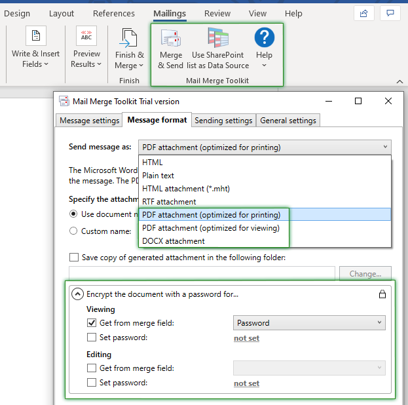The image size is (408, 405).
Task: Click the Change... folder button
Action: click(x=365, y=273)
